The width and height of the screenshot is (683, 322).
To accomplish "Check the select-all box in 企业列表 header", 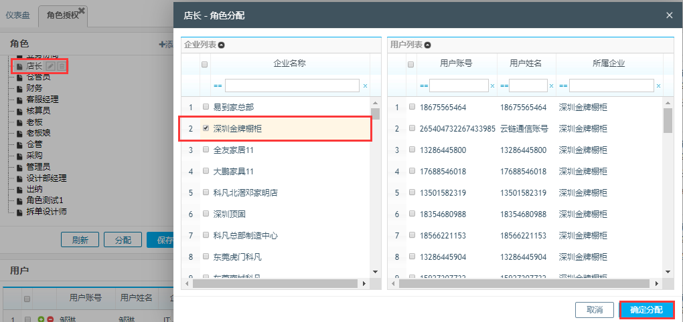I will (205, 64).
